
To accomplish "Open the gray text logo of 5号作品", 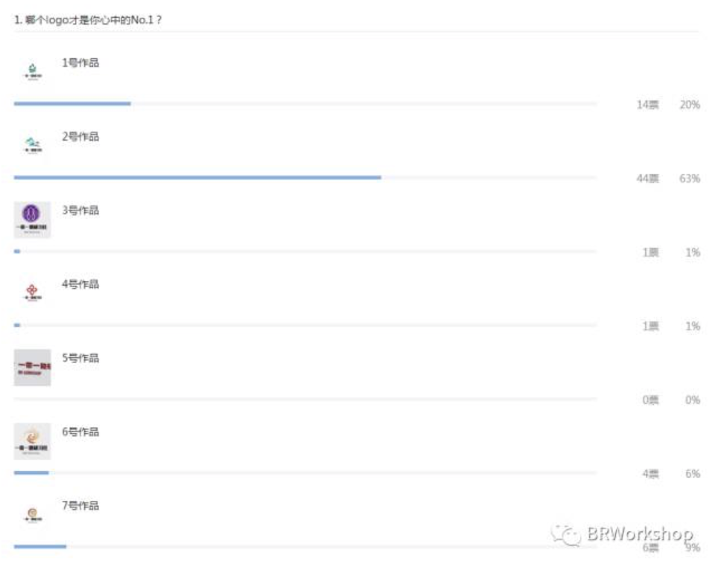I will (33, 368).
